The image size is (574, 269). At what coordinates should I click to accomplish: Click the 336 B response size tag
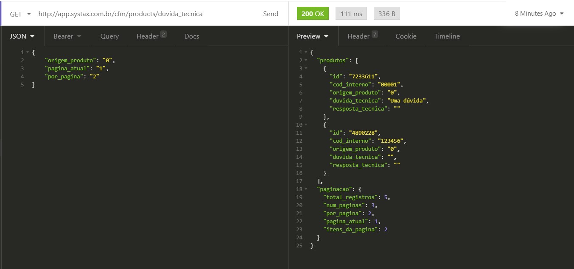(x=386, y=14)
